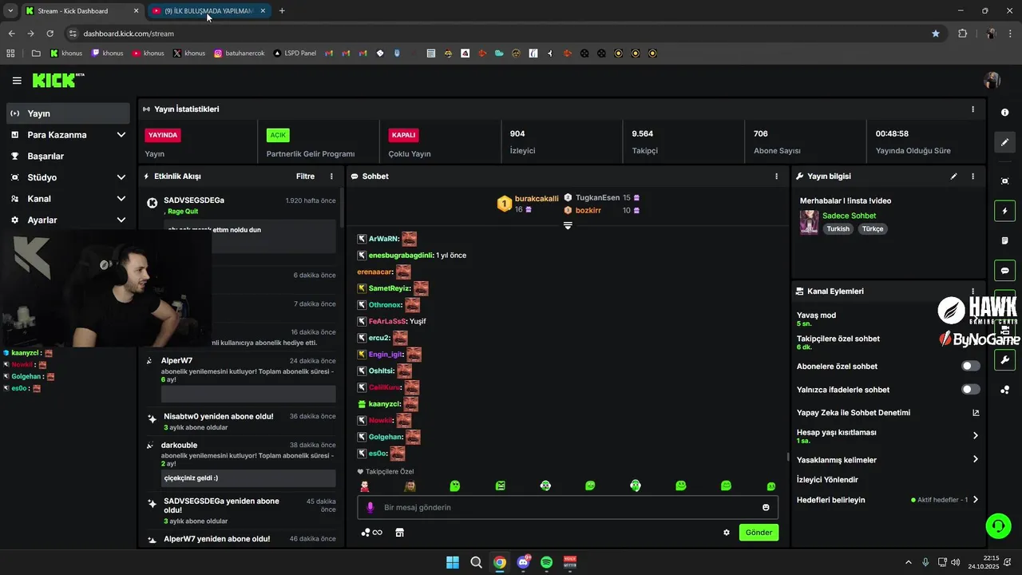Bookmark this page with the star icon
1022x575 pixels.
tap(936, 34)
